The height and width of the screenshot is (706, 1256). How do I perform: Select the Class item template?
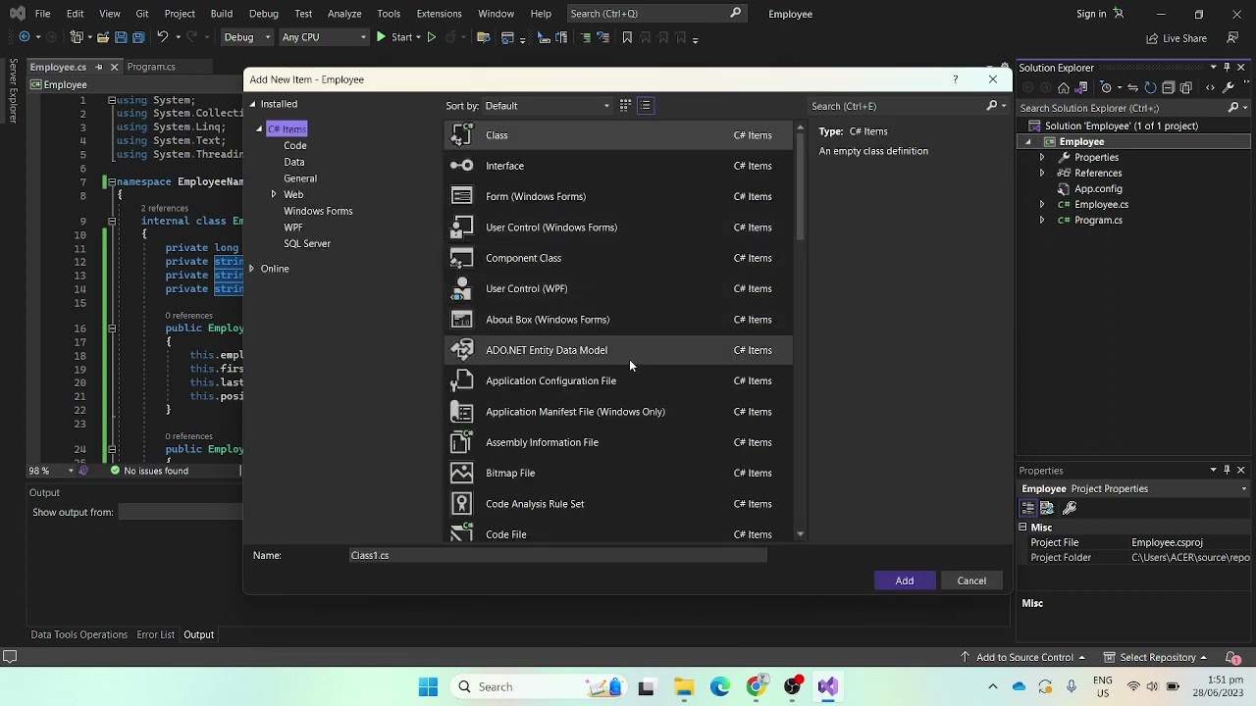pyautogui.click(x=618, y=135)
